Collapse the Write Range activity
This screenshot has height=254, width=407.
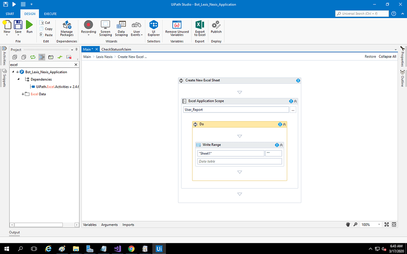pyautogui.click(x=281, y=145)
